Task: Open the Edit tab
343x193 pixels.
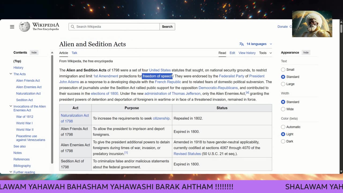Action: (232, 53)
